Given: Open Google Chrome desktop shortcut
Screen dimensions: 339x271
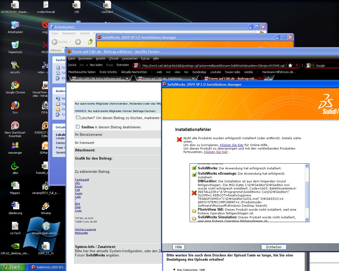Looking at the screenshot, I should (15, 85).
